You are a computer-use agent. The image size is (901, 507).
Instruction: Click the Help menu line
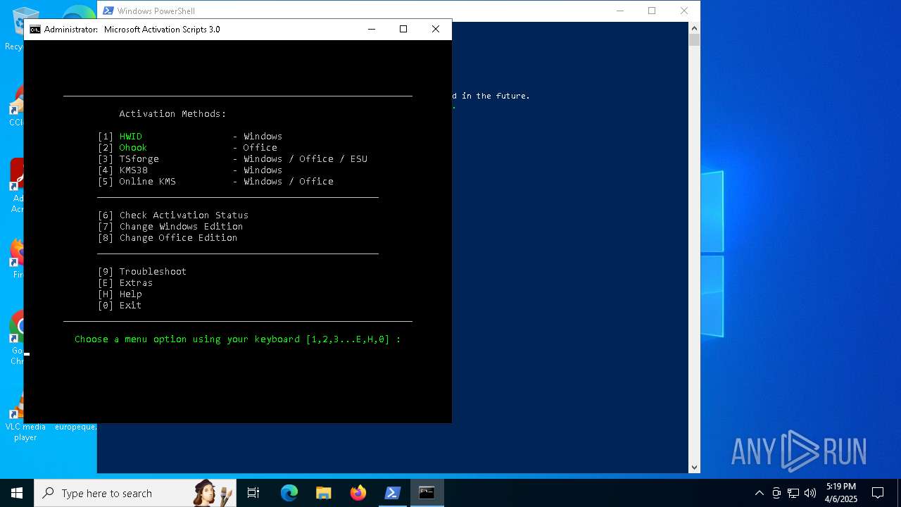tap(120, 294)
